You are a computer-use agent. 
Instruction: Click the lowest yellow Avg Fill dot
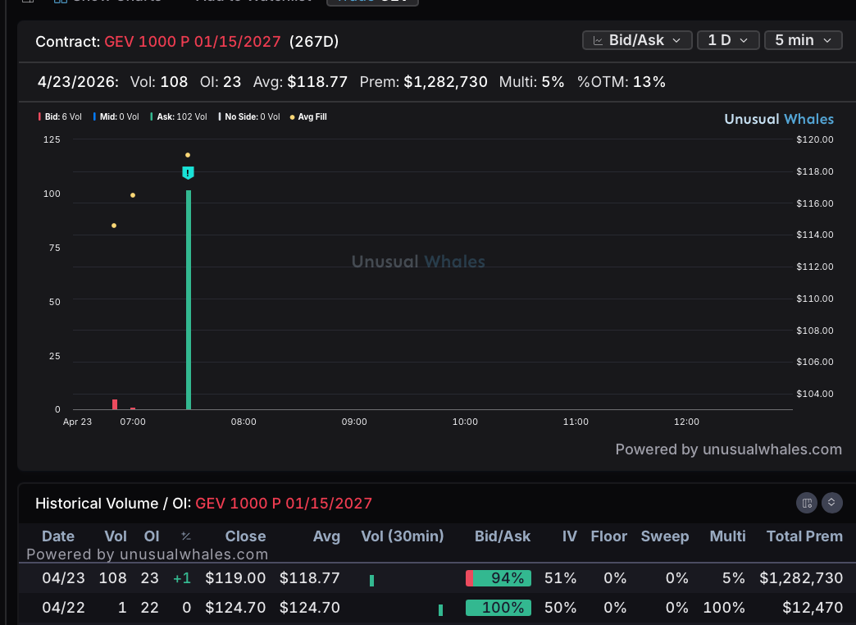point(113,226)
